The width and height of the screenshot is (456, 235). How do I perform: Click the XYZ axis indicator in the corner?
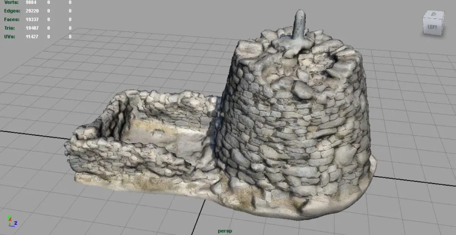(12, 221)
